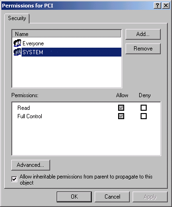Check the Deny box for Read
Image resolution: width=172 pixels, height=207 pixels.
point(143,107)
